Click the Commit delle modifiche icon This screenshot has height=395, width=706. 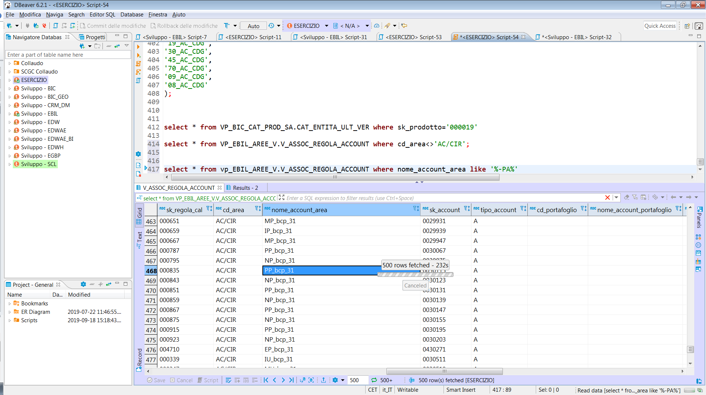82,26
